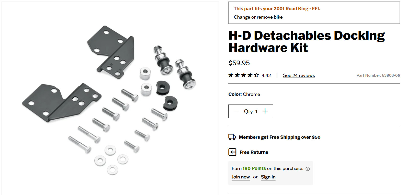
Task: Increase quantity with the plus icon
Action: tap(265, 111)
